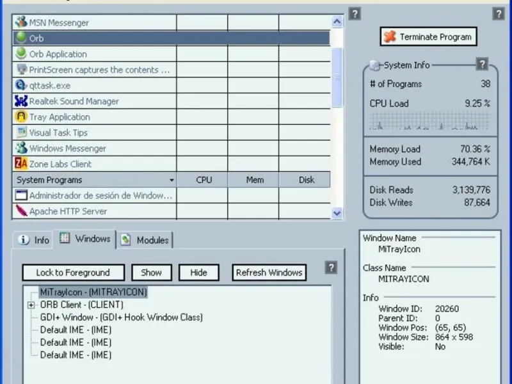
Task: Sort by the CPU column header
Action: pos(202,180)
